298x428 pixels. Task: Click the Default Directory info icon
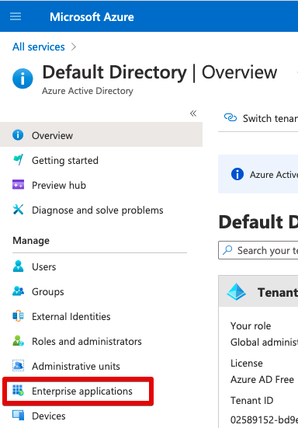[23, 78]
